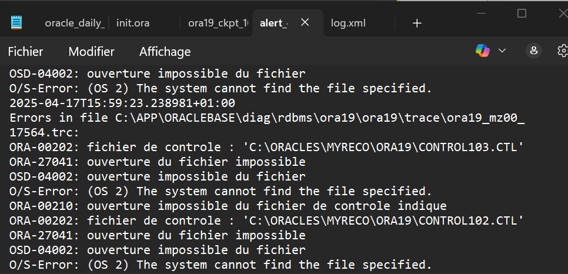The width and height of the screenshot is (568, 274).
Task: Close the alert_ tab with its X
Action: click(x=305, y=22)
